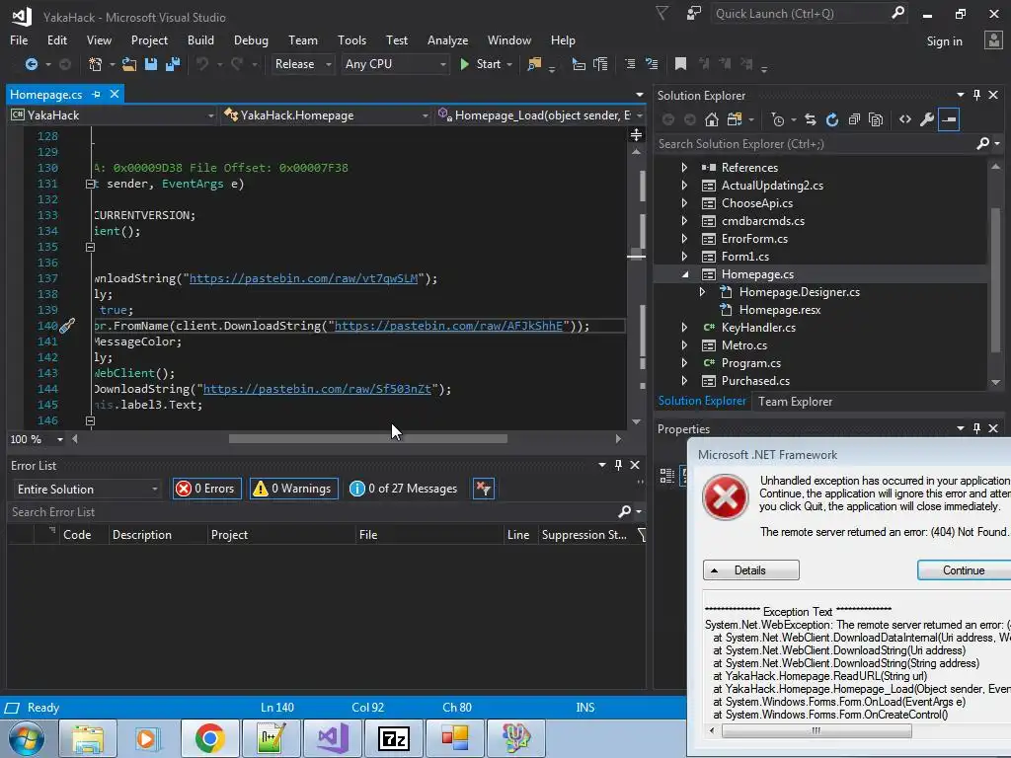Image resolution: width=1011 pixels, height=758 pixels.
Task: Click the Find in Files toolbar icon
Action: tap(534, 64)
